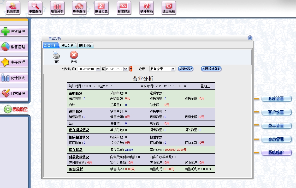Open 销售分析 sales analysis toolbar icon
The width and height of the screenshot is (296, 188).
[57, 8]
